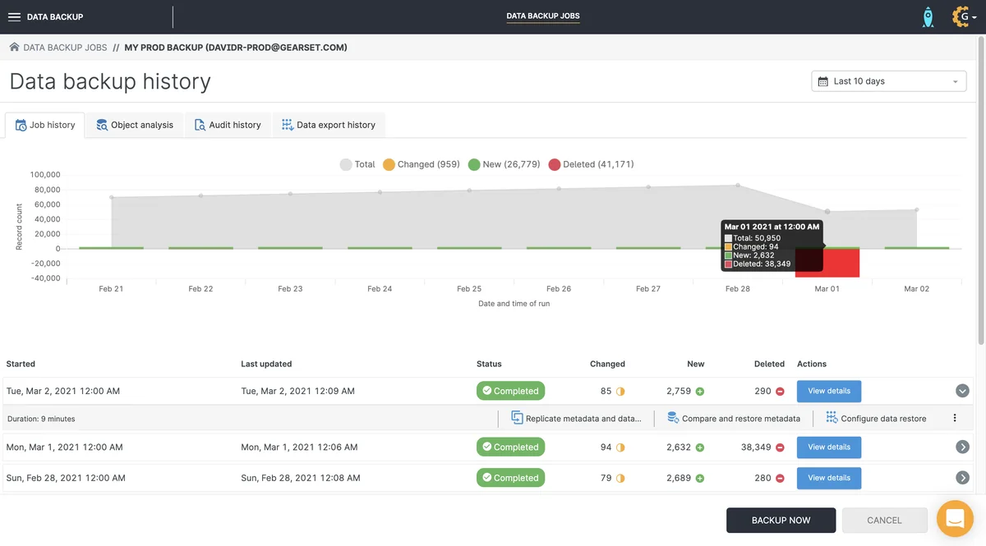Click Completed status for Mar 2 run
This screenshot has width=986, height=546.
tap(510, 391)
